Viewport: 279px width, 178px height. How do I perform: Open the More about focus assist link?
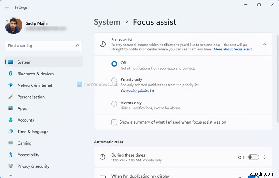[233, 49]
